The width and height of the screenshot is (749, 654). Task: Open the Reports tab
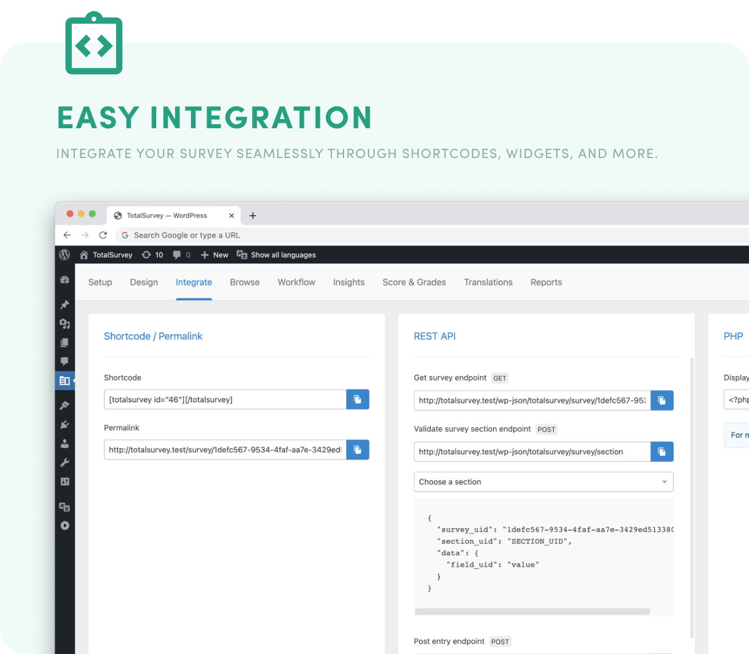[547, 282]
